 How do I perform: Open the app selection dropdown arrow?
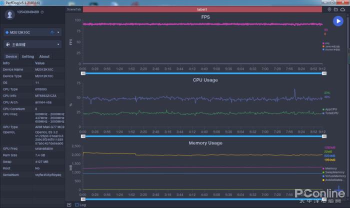[58, 44]
